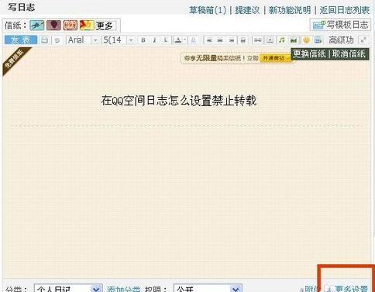Click the 写模板日志 template log button
Screen dimensions: 375x292
(x=340, y=25)
